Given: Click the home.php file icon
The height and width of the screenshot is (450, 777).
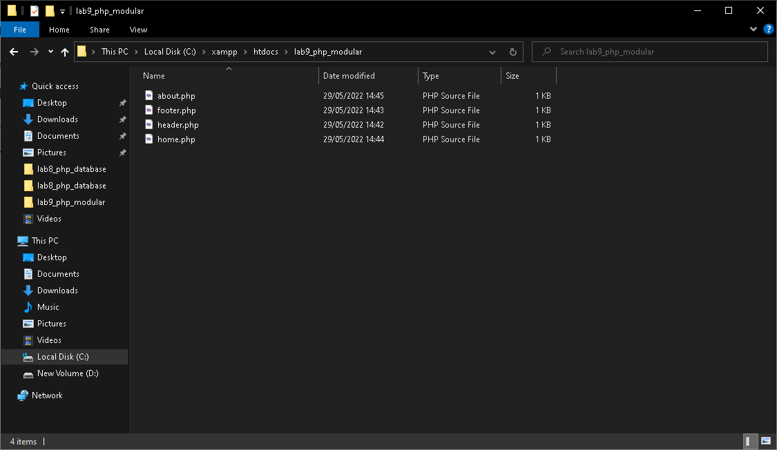Looking at the screenshot, I should tap(148, 139).
